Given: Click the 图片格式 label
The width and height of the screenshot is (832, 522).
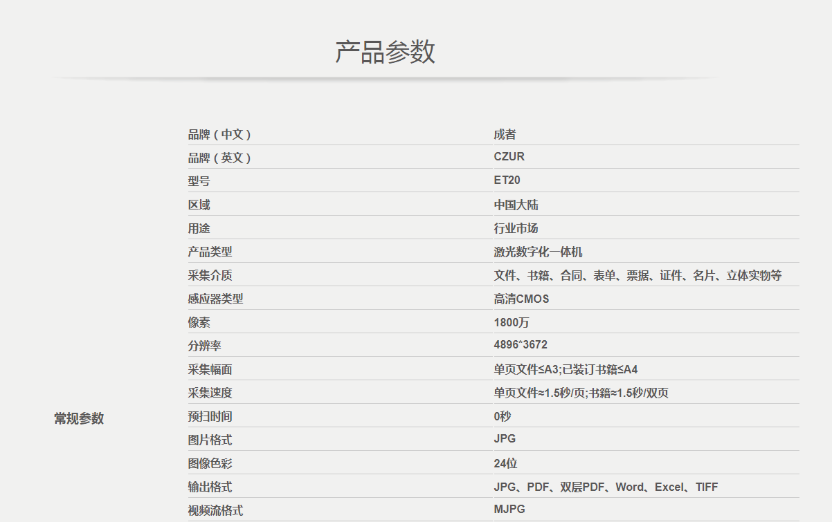Looking at the screenshot, I should (x=210, y=440).
